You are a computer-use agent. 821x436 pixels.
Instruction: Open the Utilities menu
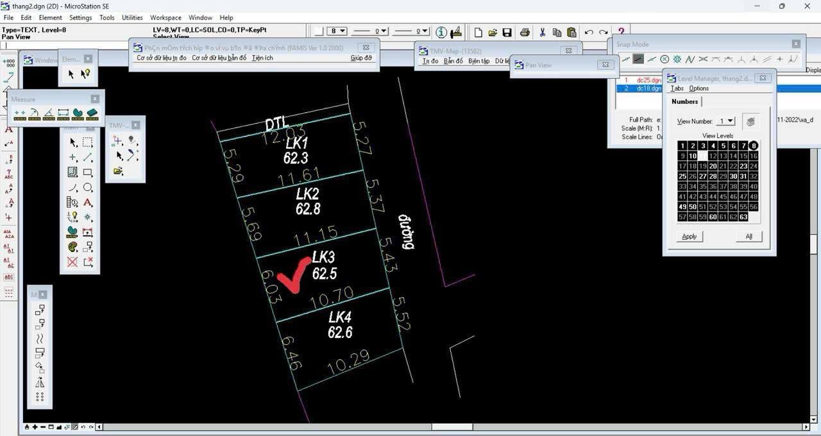(132, 17)
